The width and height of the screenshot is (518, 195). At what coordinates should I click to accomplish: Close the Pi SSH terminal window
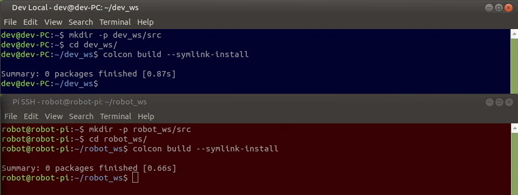[509, 102]
